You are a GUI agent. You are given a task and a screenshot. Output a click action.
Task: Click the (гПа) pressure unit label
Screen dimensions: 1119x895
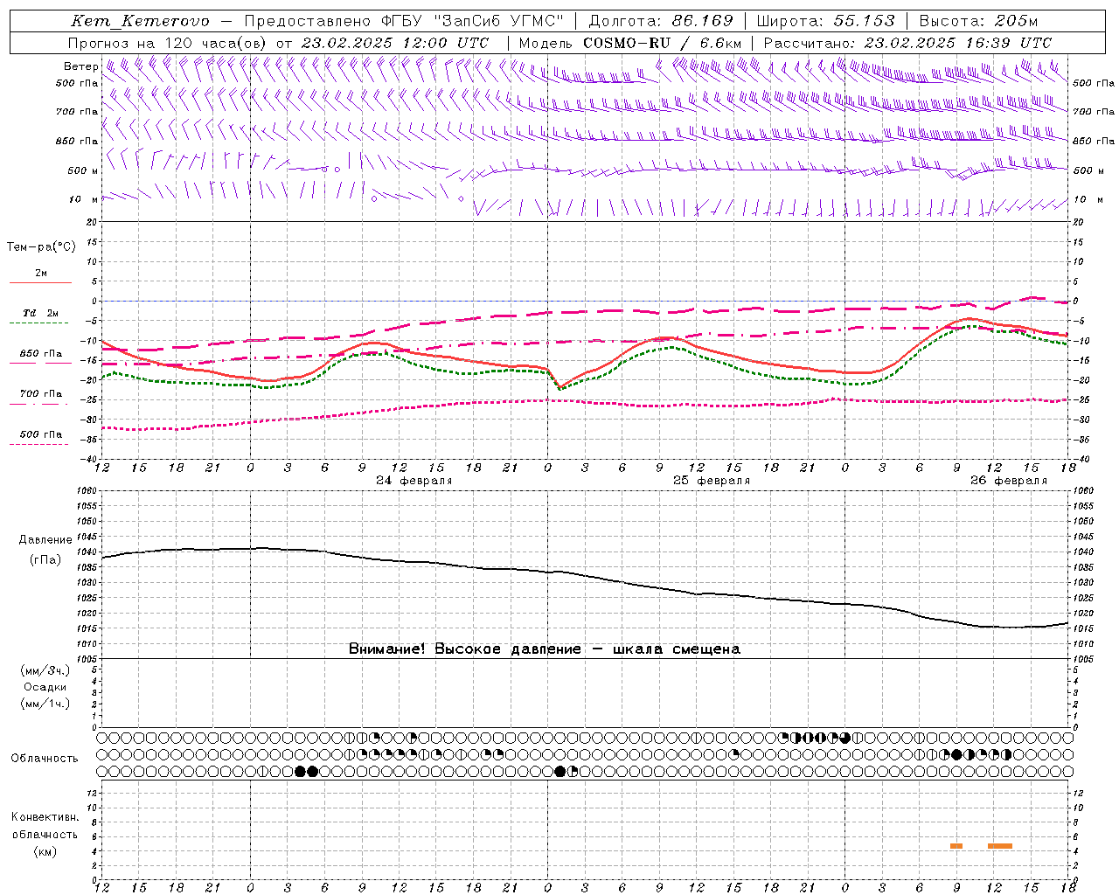tap(45, 559)
